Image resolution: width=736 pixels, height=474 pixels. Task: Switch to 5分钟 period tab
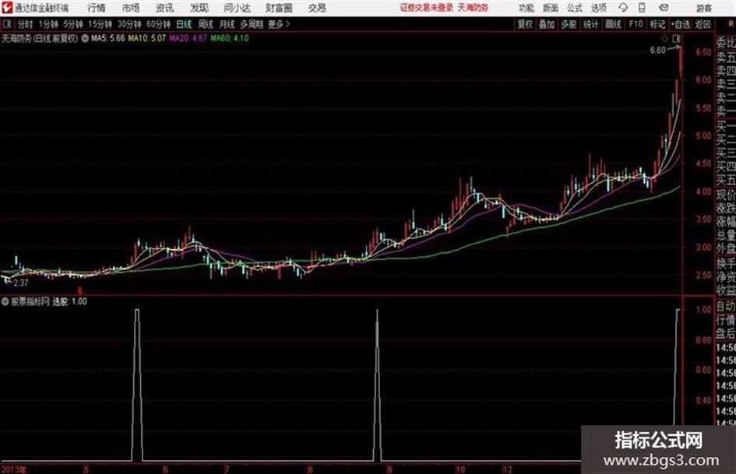pos(73,24)
